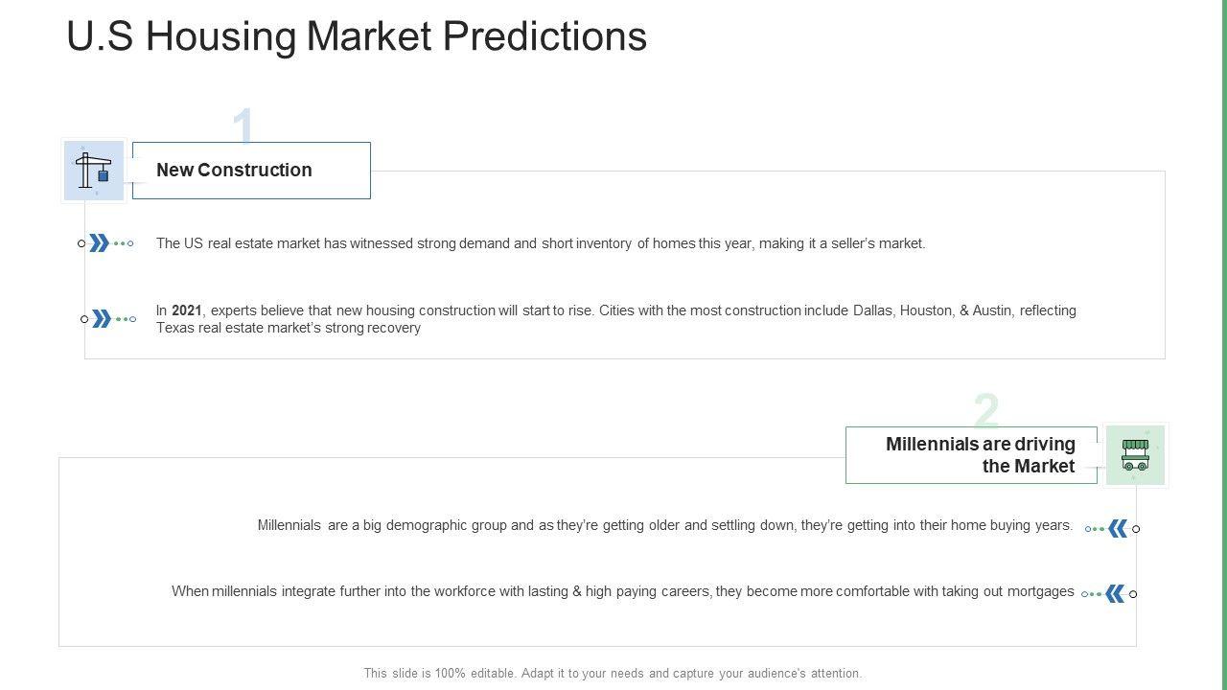Click the large faded number 2

(x=986, y=410)
